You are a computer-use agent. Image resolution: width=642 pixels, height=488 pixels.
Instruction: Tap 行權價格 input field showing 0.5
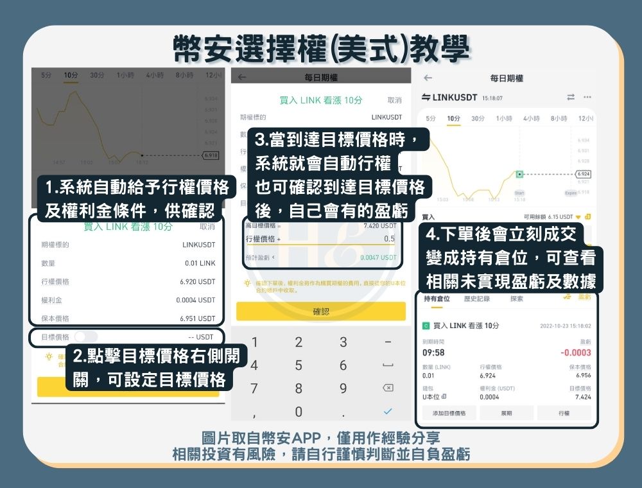pyautogui.click(x=320, y=239)
